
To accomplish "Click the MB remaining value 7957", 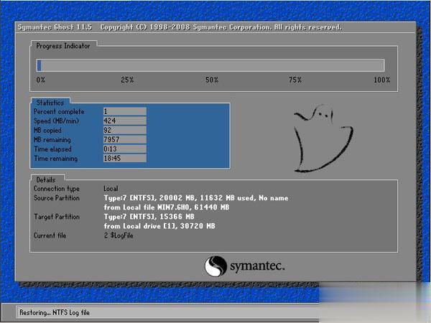I will [x=125, y=139].
